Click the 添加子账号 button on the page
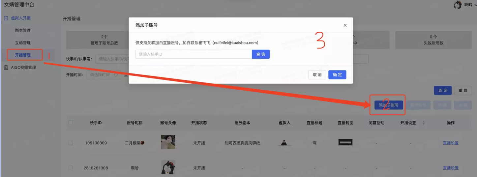The width and height of the screenshot is (477, 177). [x=389, y=105]
